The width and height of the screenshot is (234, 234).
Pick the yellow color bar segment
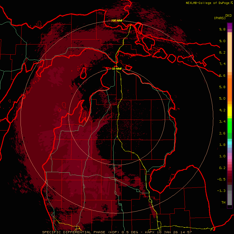click(230, 111)
